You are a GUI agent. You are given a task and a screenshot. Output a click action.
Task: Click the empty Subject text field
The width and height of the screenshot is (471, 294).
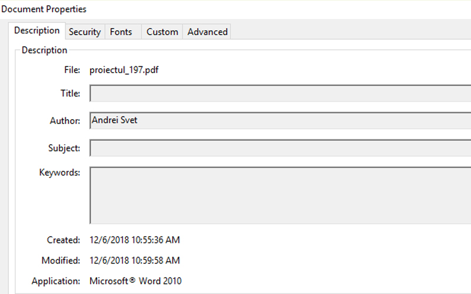point(280,148)
